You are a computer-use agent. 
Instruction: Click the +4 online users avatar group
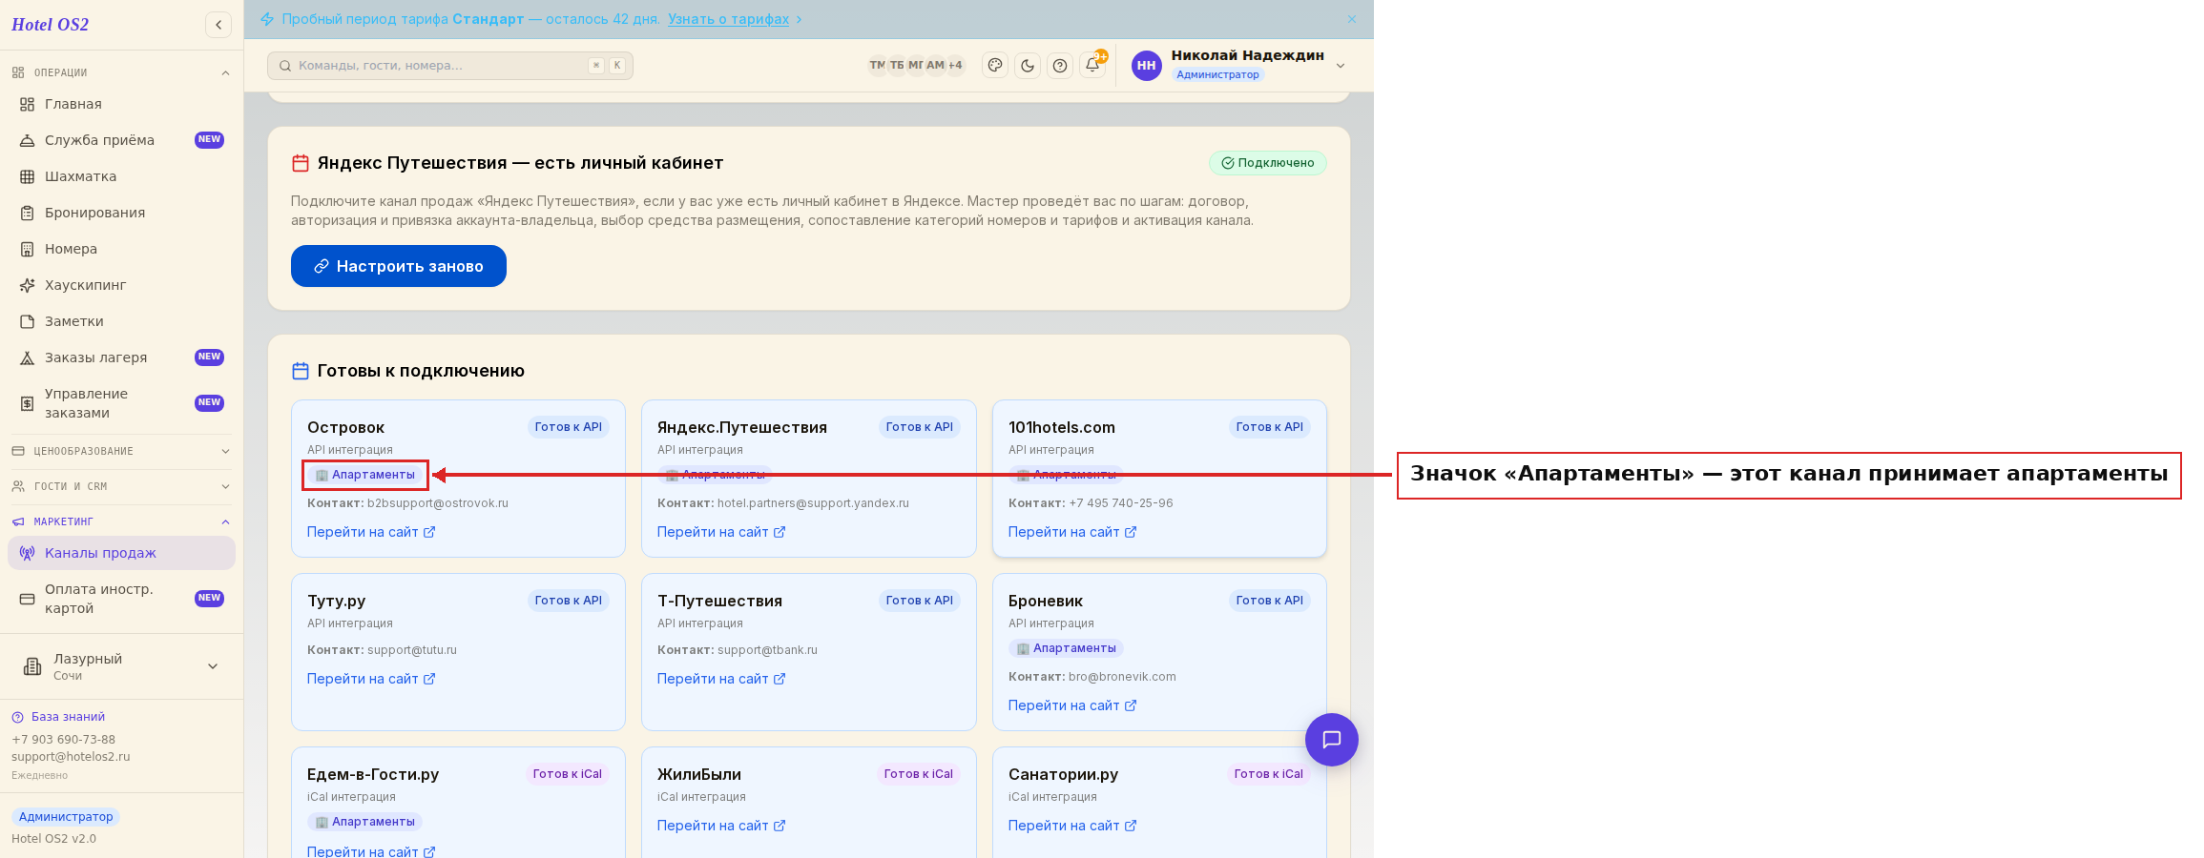tap(955, 65)
